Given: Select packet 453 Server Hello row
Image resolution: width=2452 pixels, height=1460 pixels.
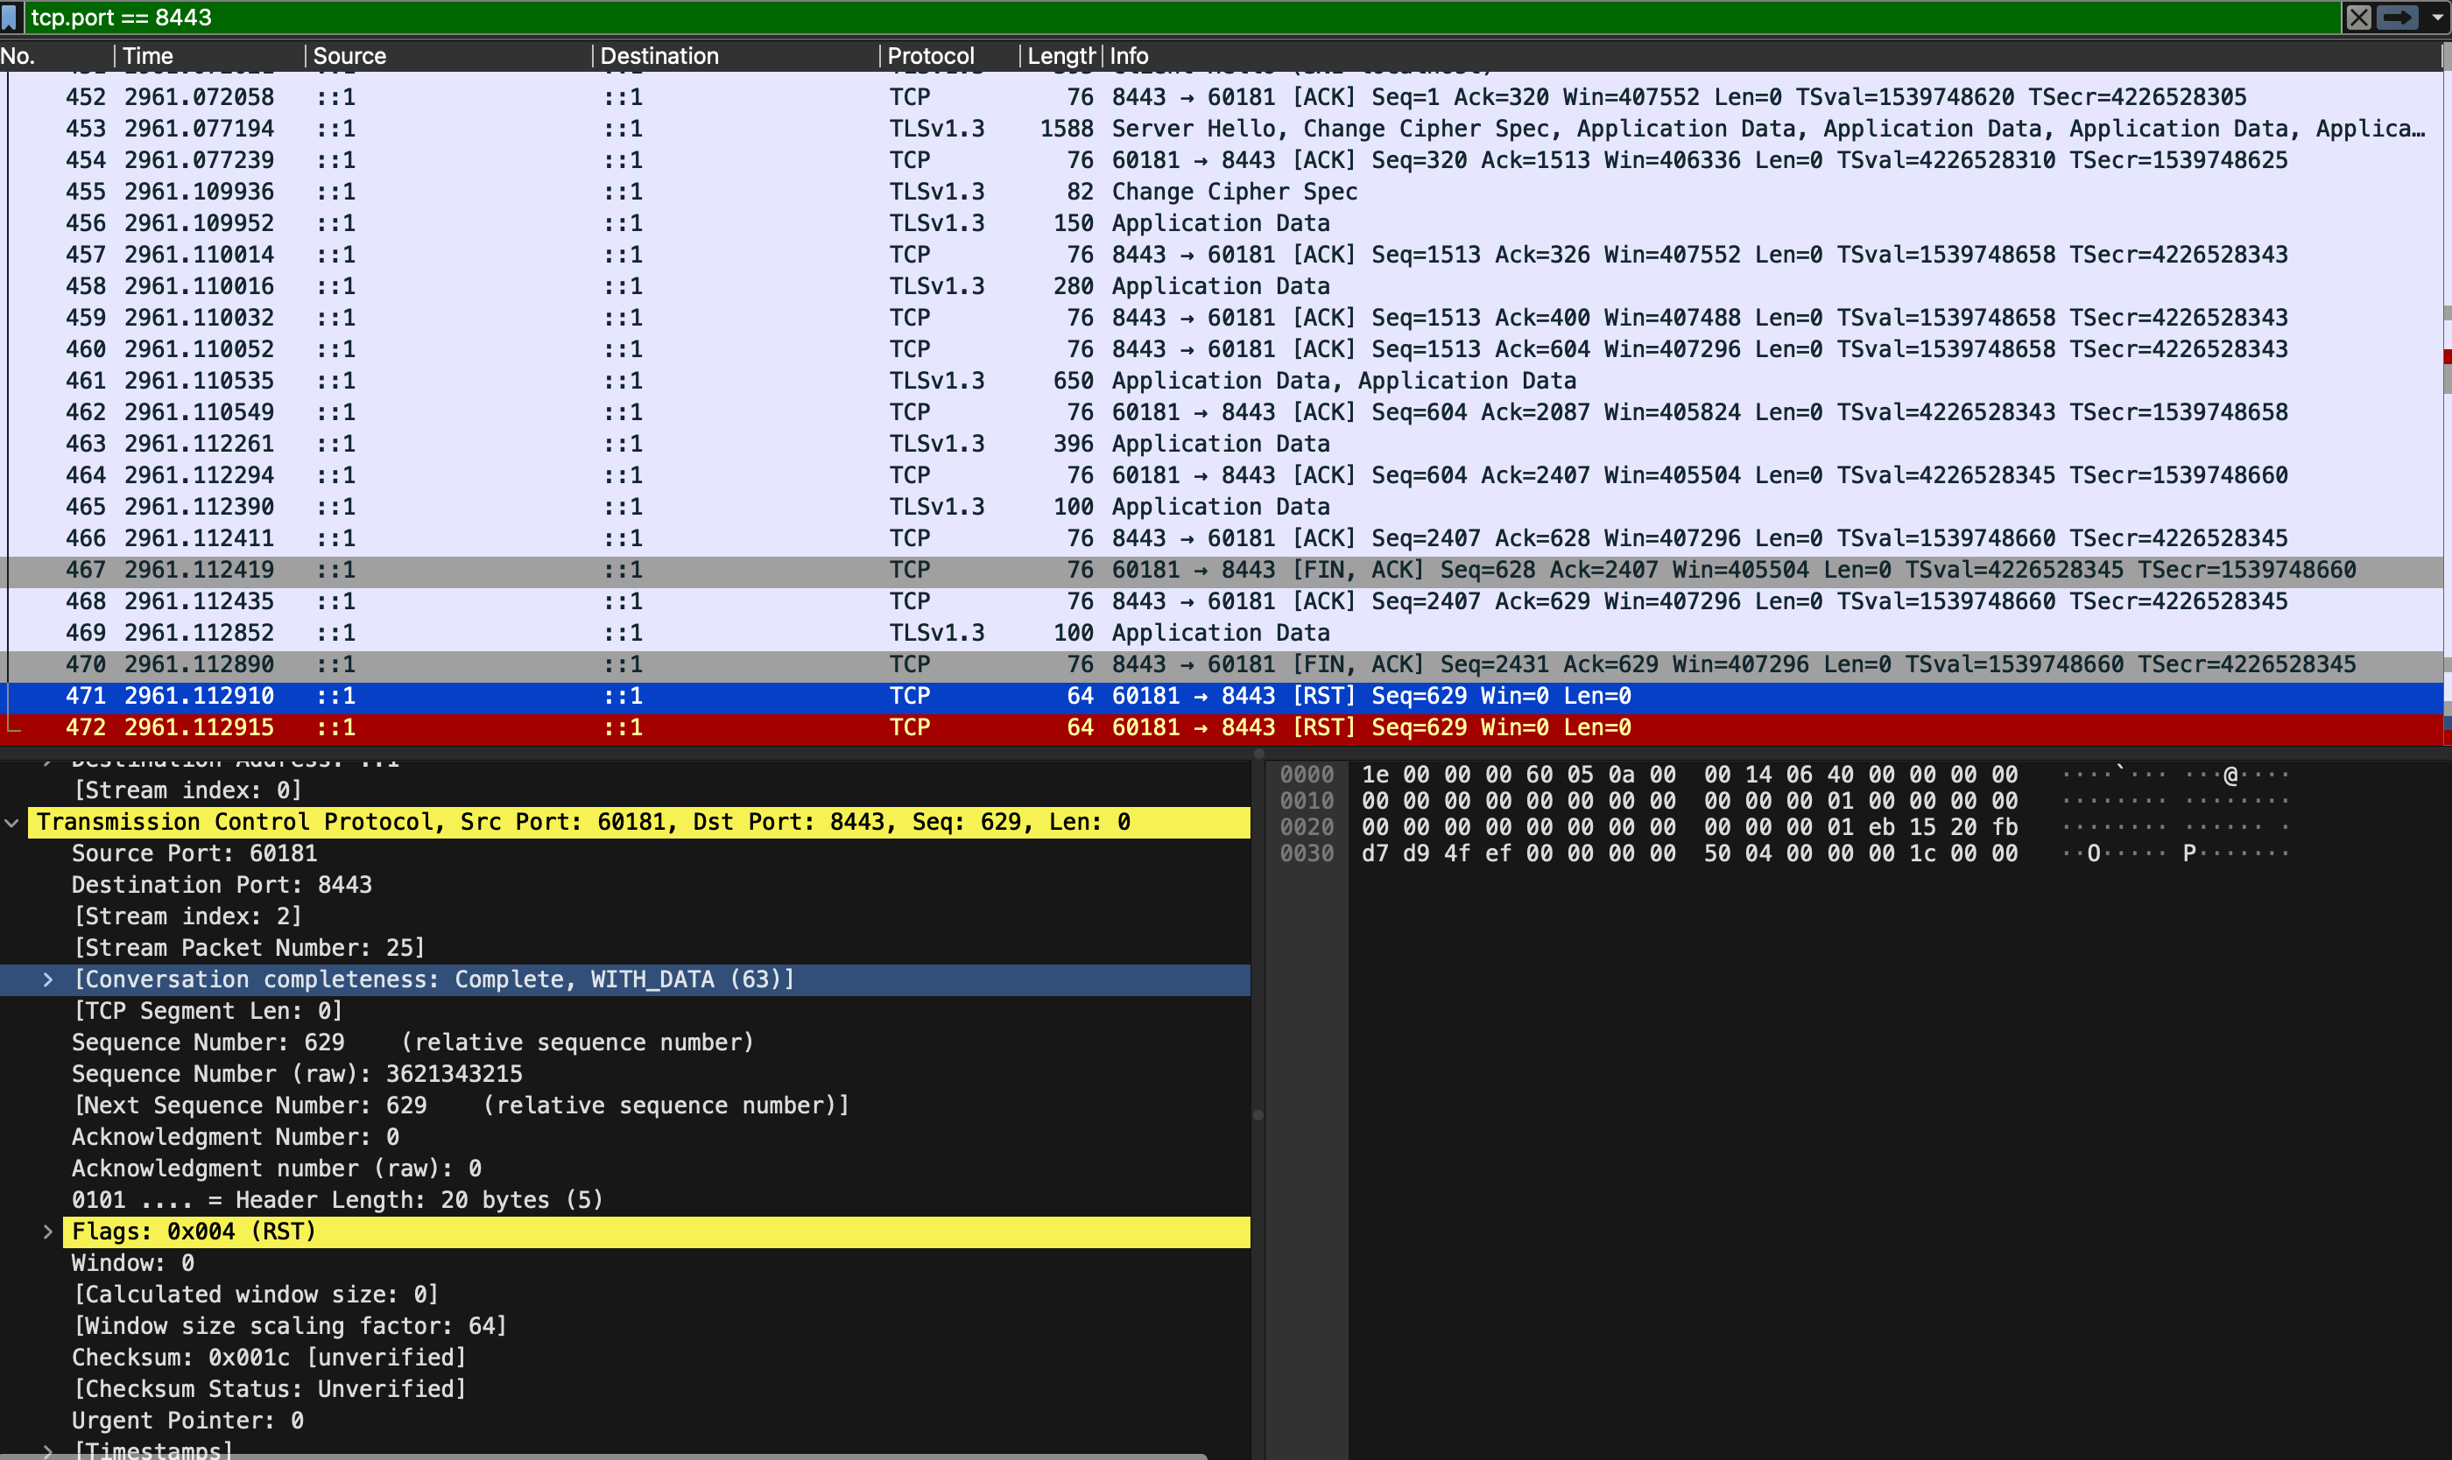Looking at the screenshot, I should (x=1181, y=129).
